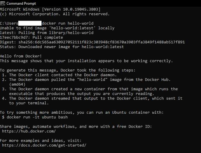Click the "Hello from Docker!" line
This screenshot has height=153, width=201.
[x=21, y=56]
